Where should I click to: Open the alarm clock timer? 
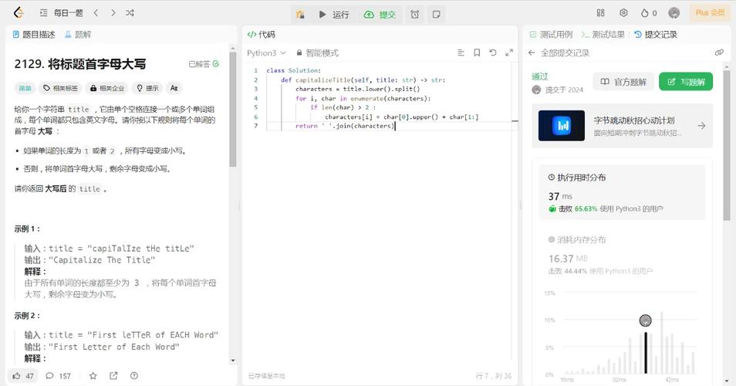[x=415, y=15]
